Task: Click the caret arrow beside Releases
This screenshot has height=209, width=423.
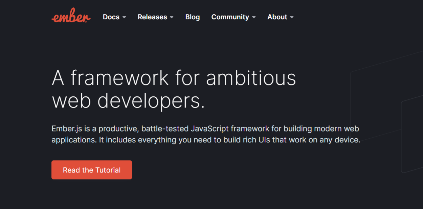Action: pyautogui.click(x=172, y=17)
